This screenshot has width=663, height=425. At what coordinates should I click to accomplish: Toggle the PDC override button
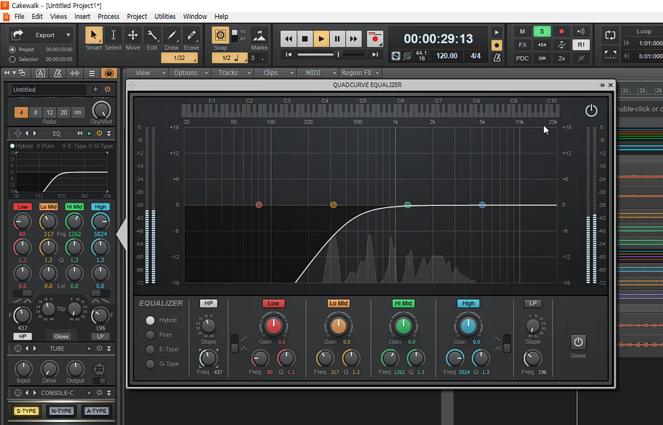tap(522, 58)
